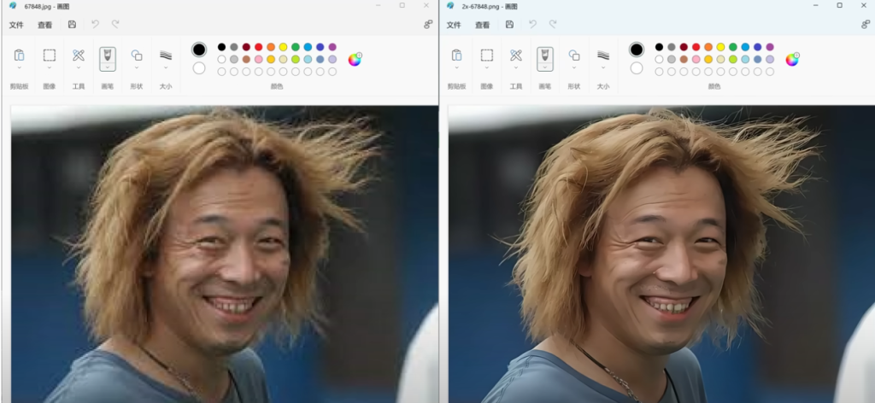Screen dimensions: 875x403
Task: Click undo arrow in left 67848.jpg window
Action: [x=95, y=25]
